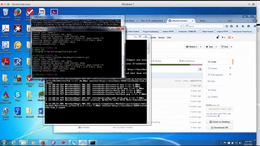
Task: Open the Firefox hamburger menu
Action: (x=255, y=26)
